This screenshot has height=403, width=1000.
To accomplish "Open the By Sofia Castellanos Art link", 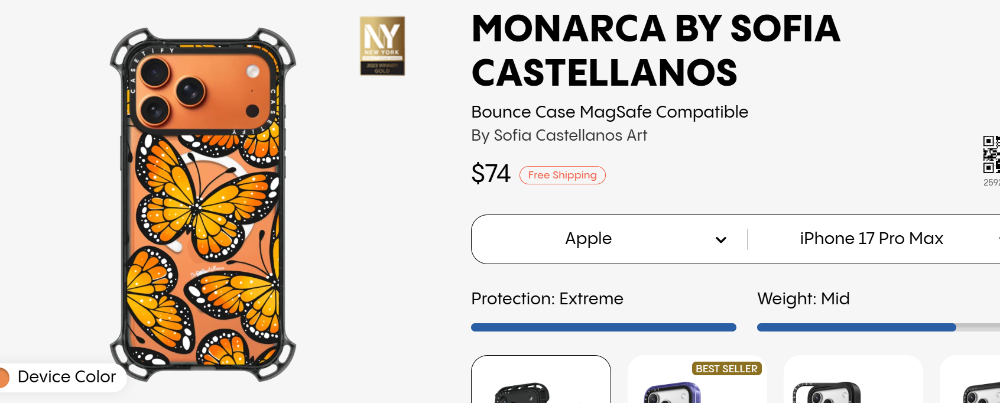I will coord(559,135).
